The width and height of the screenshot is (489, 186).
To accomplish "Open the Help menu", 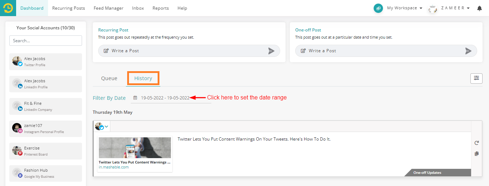I will [x=182, y=8].
